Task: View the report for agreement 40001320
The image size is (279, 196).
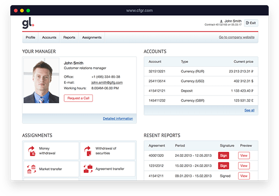Action: (x=244, y=155)
